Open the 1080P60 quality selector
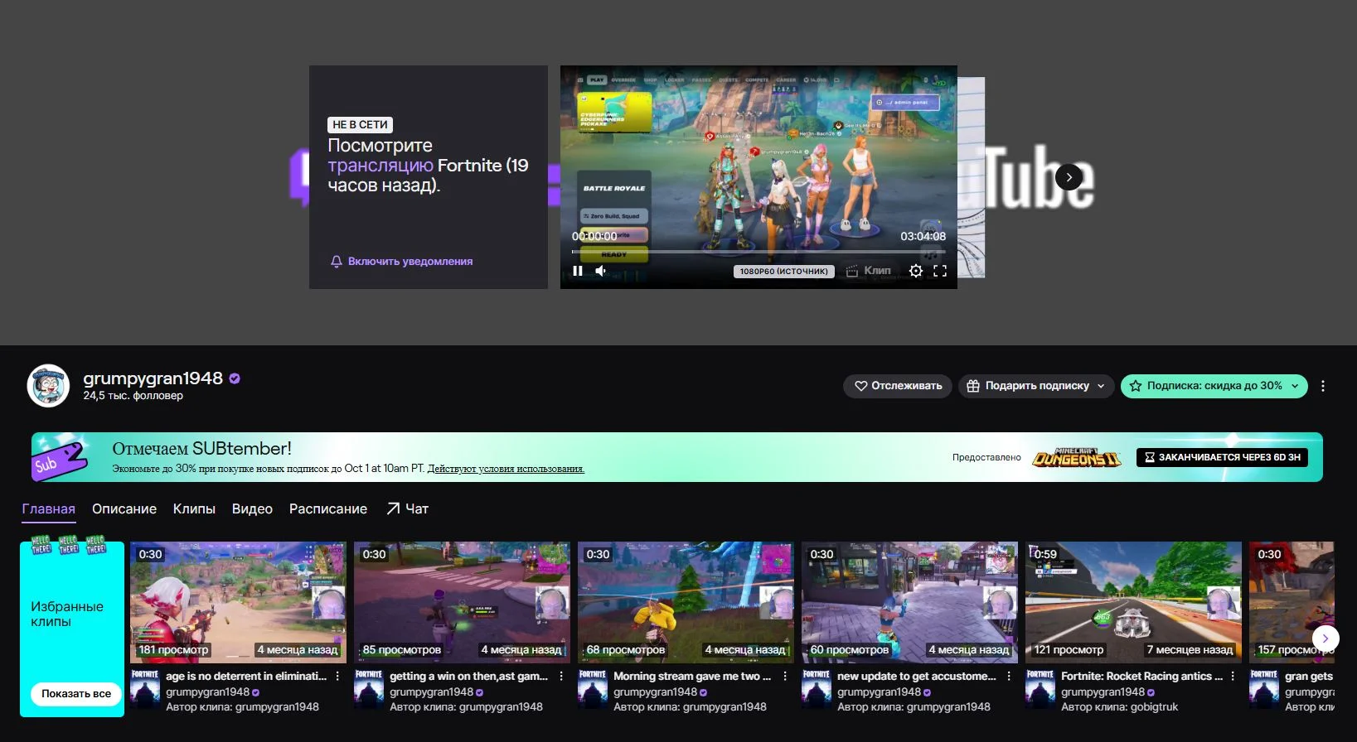Image resolution: width=1357 pixels, height=742 pixels. point(783,271)
